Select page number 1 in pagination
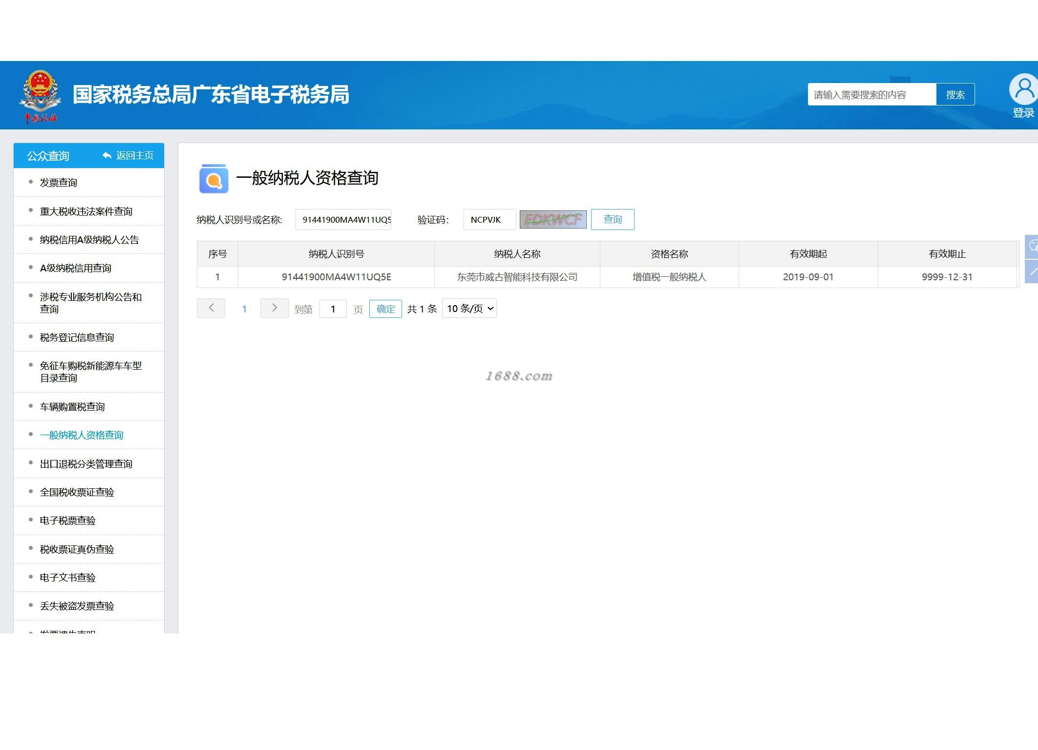The width and height of the screenshot is (1038, 750). pos(244,309)
